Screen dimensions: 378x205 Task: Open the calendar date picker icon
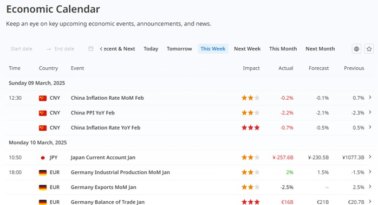(x=90, y=49)
